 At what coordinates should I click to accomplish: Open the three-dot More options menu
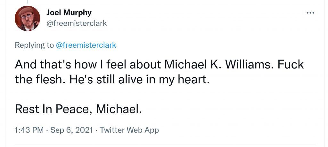coord(310,13)
